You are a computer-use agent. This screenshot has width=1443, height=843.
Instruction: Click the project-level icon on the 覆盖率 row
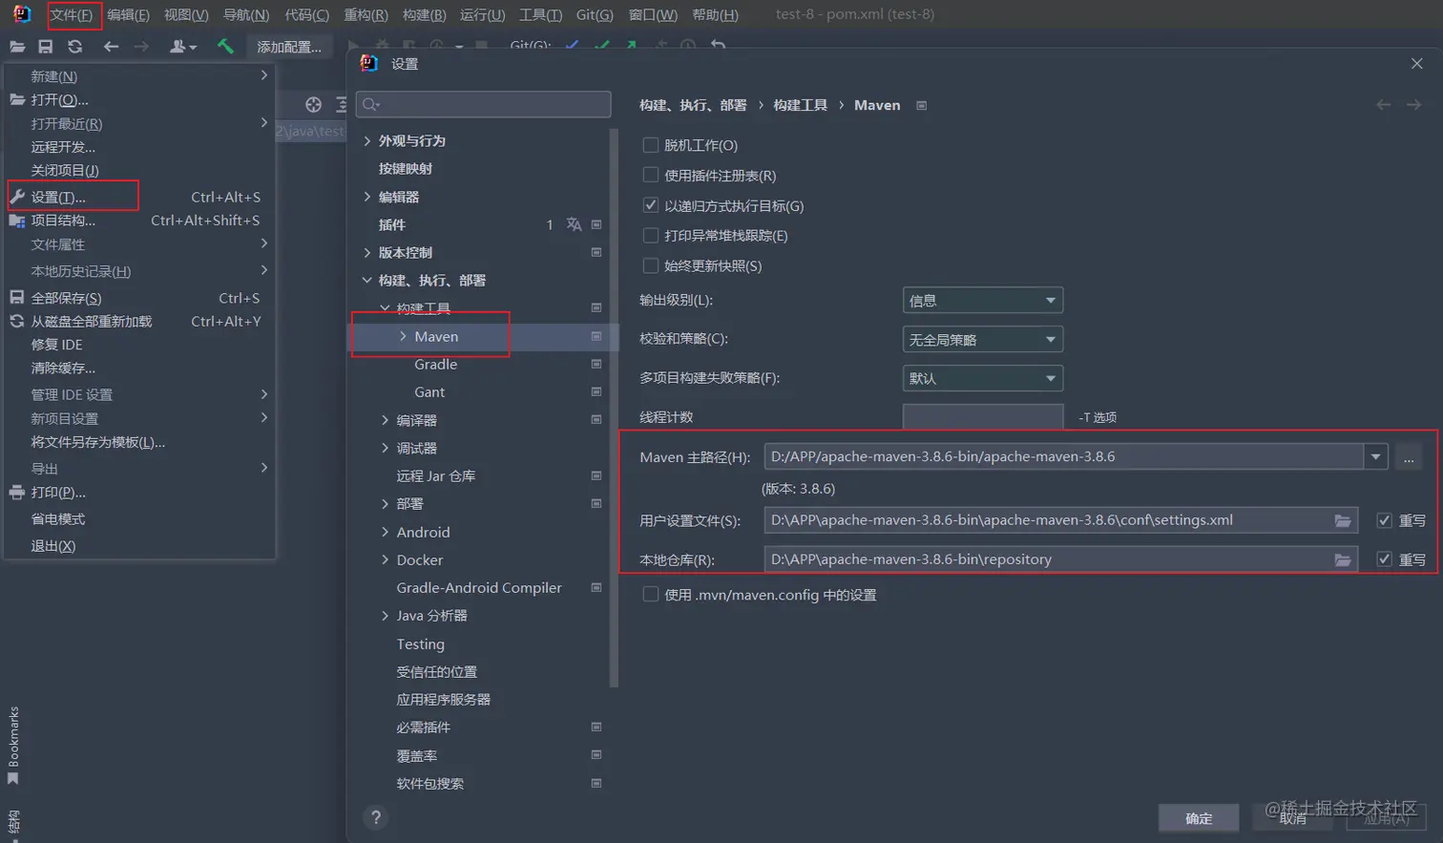[x=596, y=755]
